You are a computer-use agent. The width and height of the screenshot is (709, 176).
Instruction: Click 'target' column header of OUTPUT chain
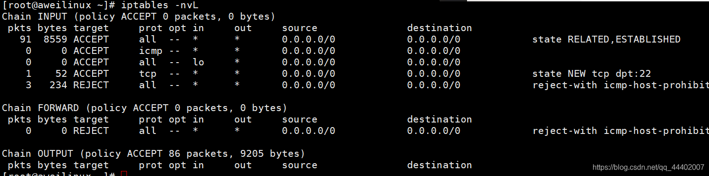tap(91, 165)
